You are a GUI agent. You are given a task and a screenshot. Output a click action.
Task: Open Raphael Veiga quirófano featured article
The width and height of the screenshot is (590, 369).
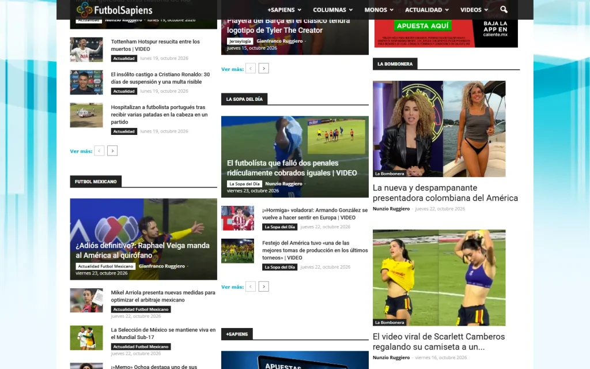[x=143, y=250]
